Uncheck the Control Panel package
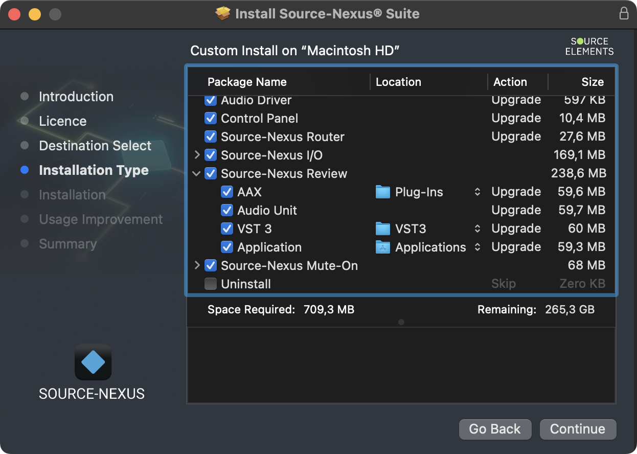Screen dimensions: 637x454 coord(211,119)
